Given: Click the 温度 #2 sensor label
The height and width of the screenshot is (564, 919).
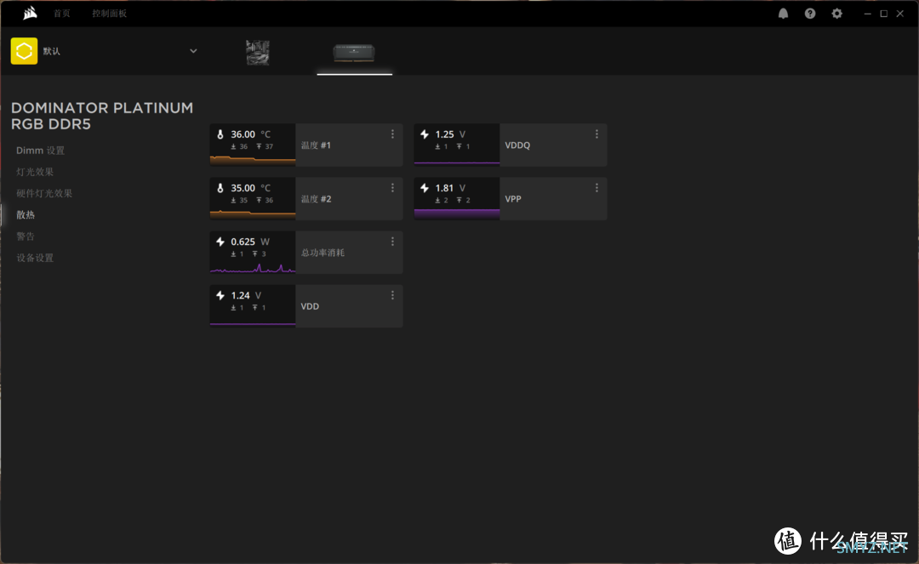Looking at the screenshot, I should (316, 199).
